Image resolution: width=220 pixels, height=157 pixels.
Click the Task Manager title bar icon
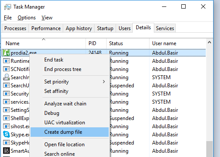tap(8, 7)
